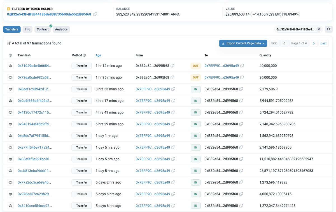Copy To address in 5,724,294.010627792 row

(241, 112)
